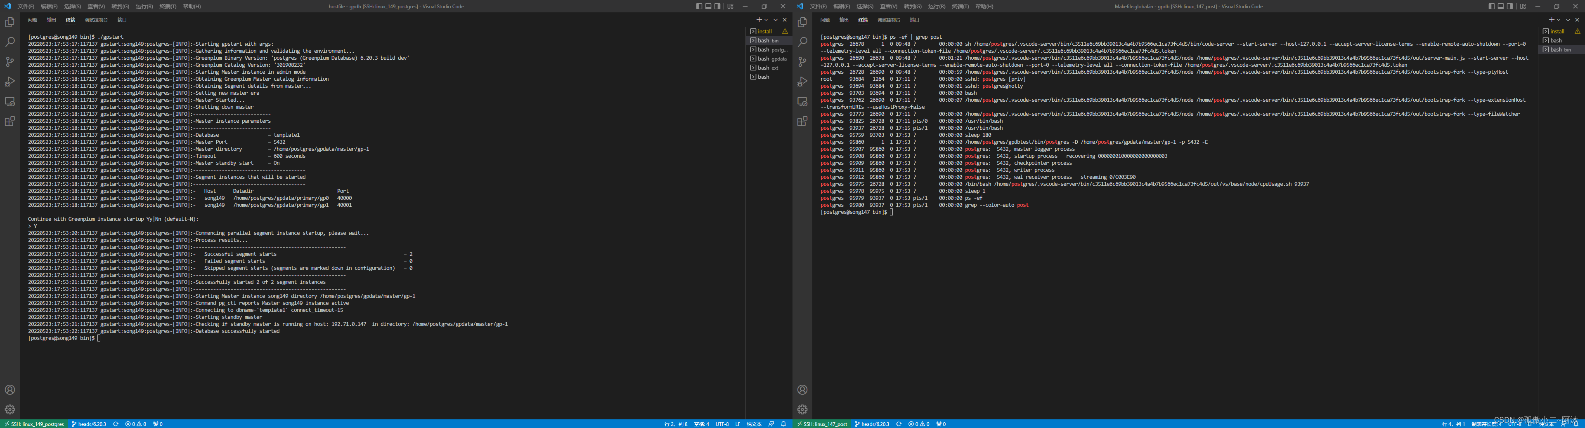Switch to 输出 tab in left window
The height and width of the screenshot is (428, 1585).
pos(52,20)
